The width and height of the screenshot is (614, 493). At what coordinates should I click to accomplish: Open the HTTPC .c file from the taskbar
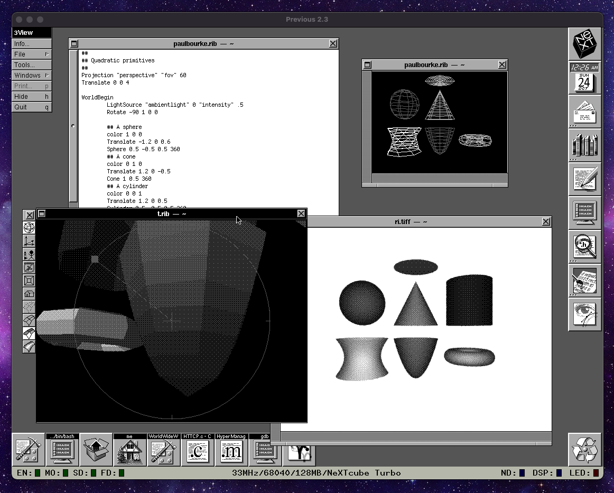(198, 451)
